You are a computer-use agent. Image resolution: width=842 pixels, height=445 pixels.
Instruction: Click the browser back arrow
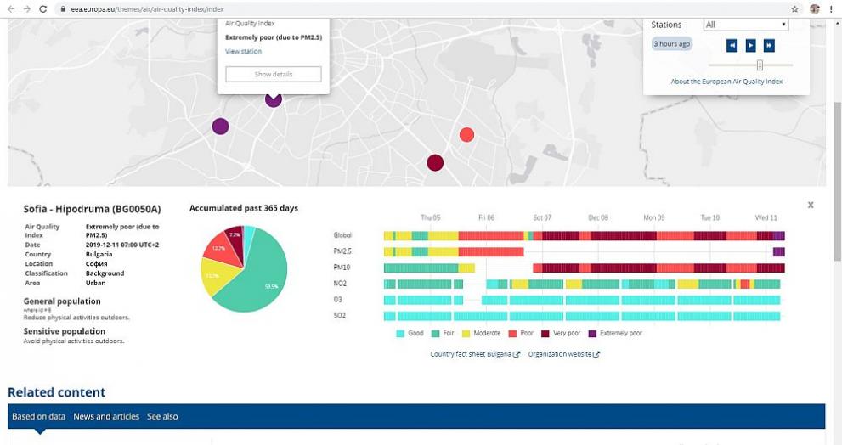[11, 9]
